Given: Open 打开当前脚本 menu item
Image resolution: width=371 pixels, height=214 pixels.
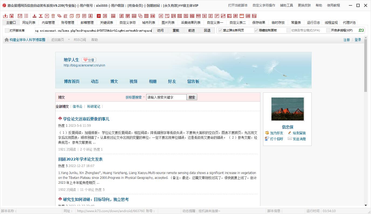Looking at the screenshot, I should click(238, 5).
